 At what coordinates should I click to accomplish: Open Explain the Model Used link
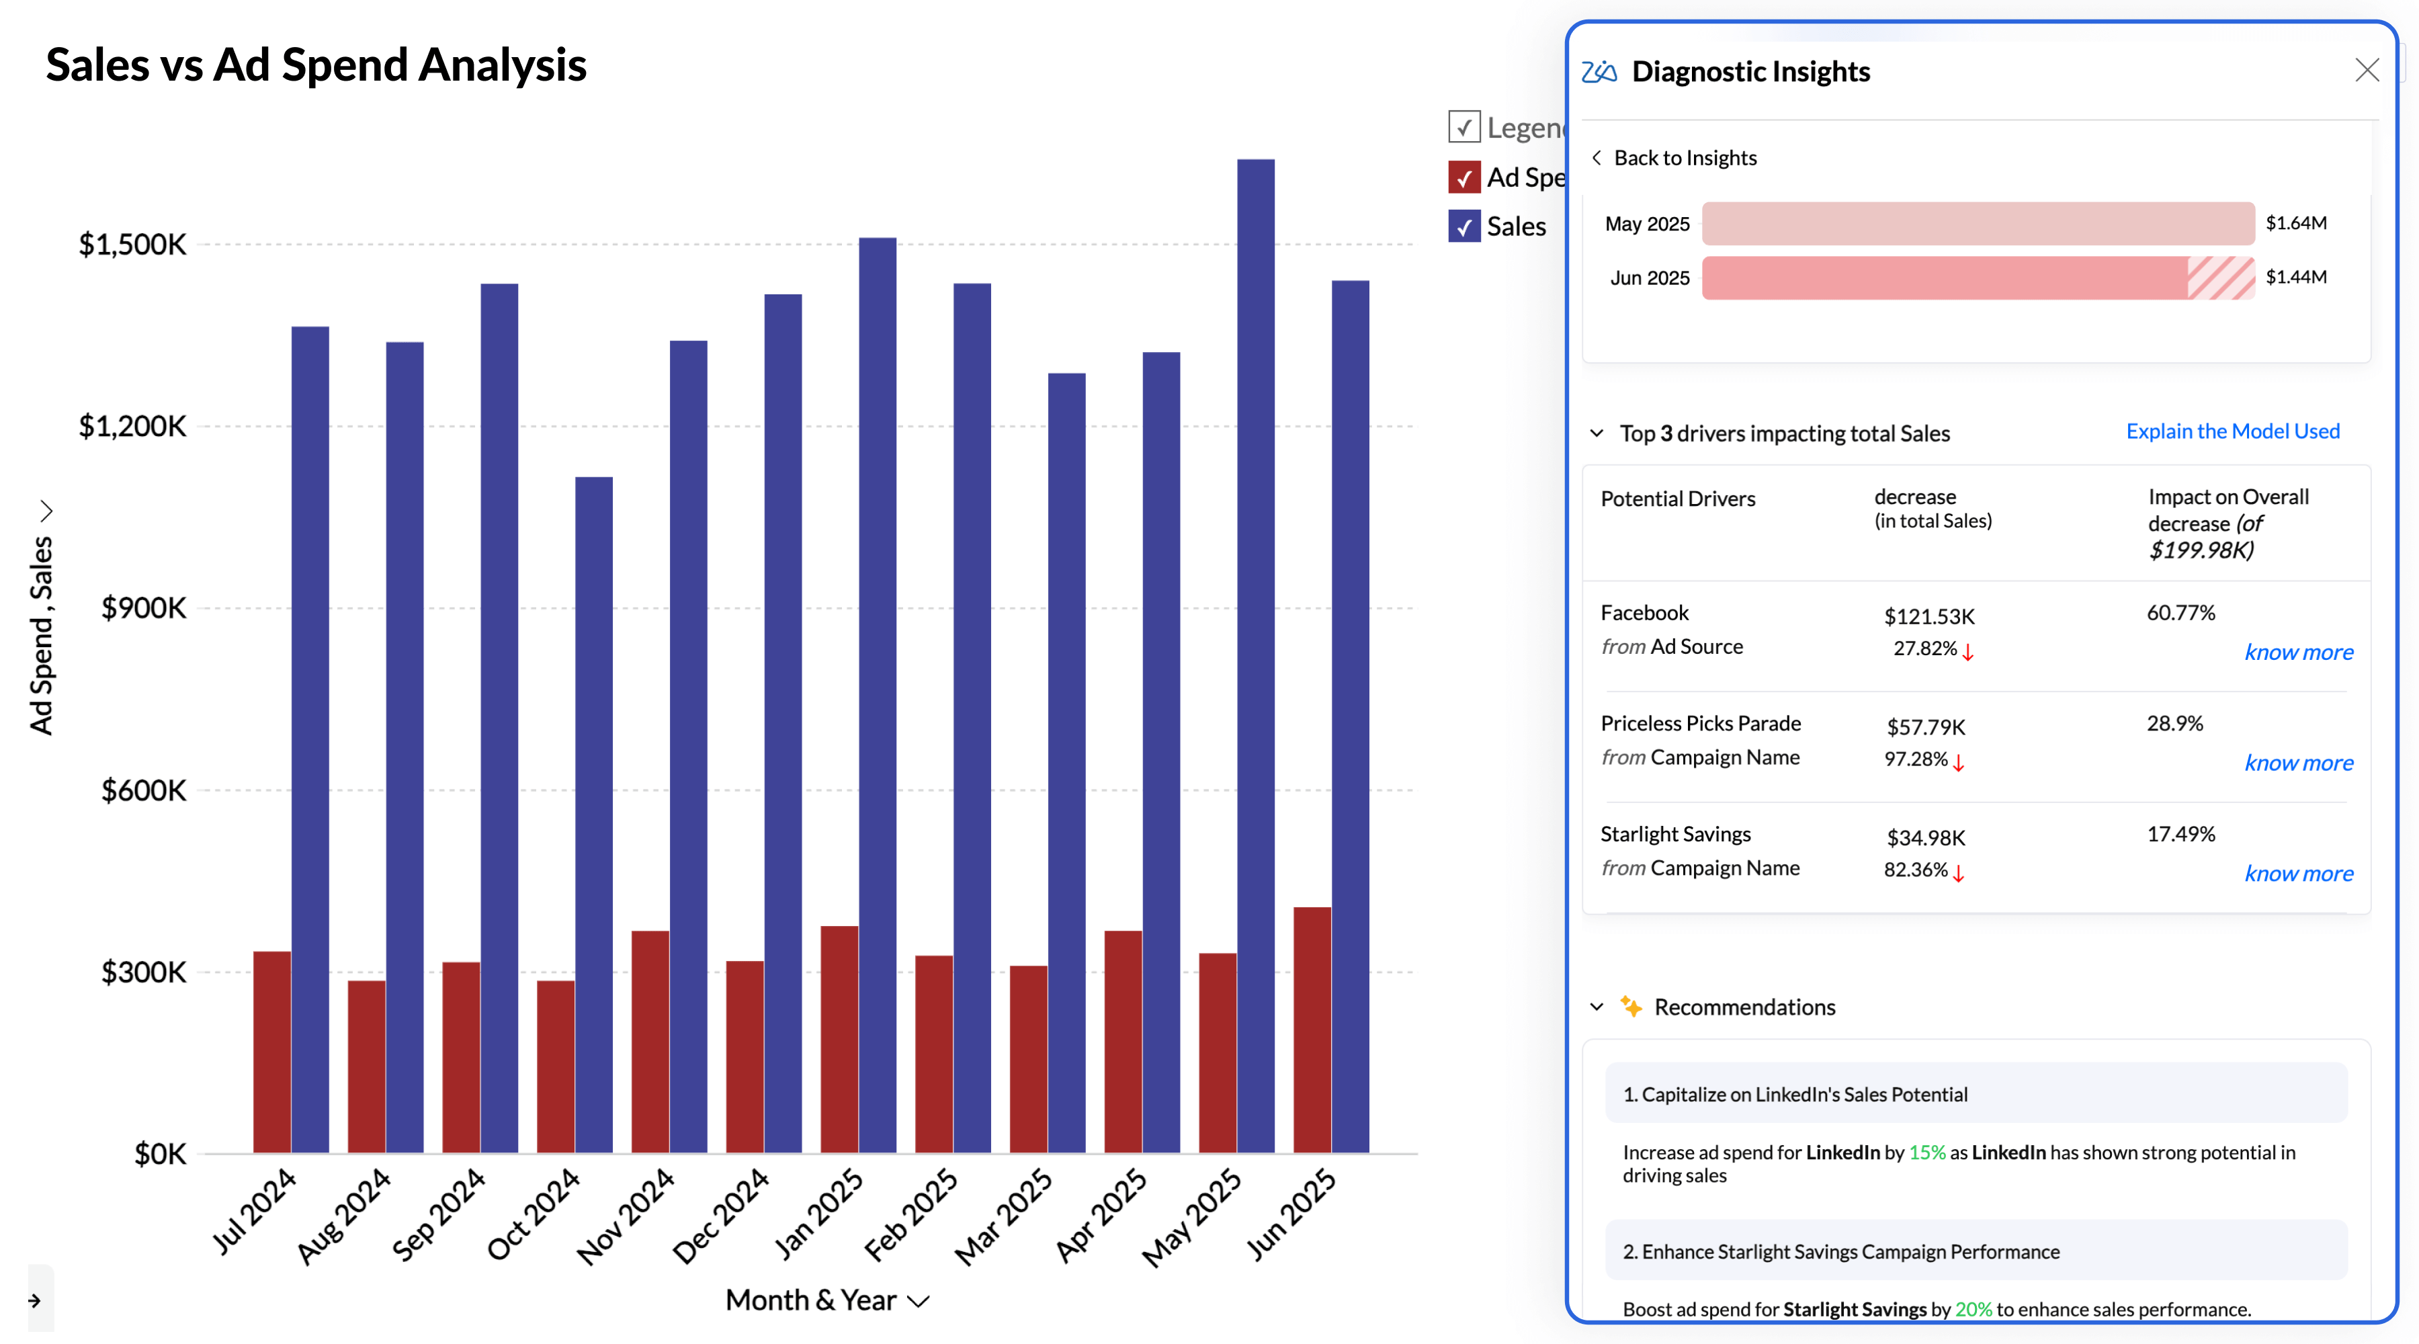tap(2232, 431)
